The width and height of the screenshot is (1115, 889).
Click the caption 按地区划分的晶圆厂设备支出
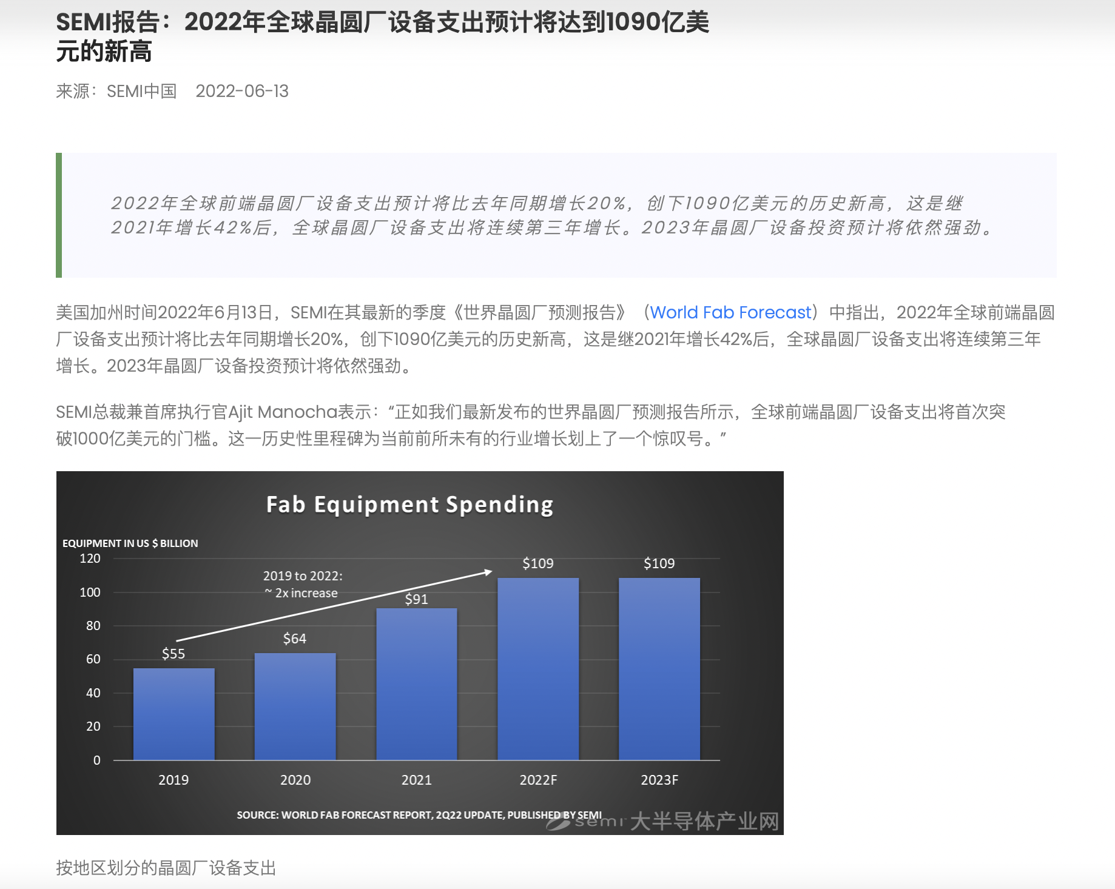(x=166, y=868)
